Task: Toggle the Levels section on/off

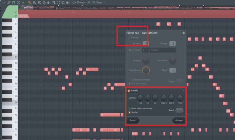Action: 129,91
